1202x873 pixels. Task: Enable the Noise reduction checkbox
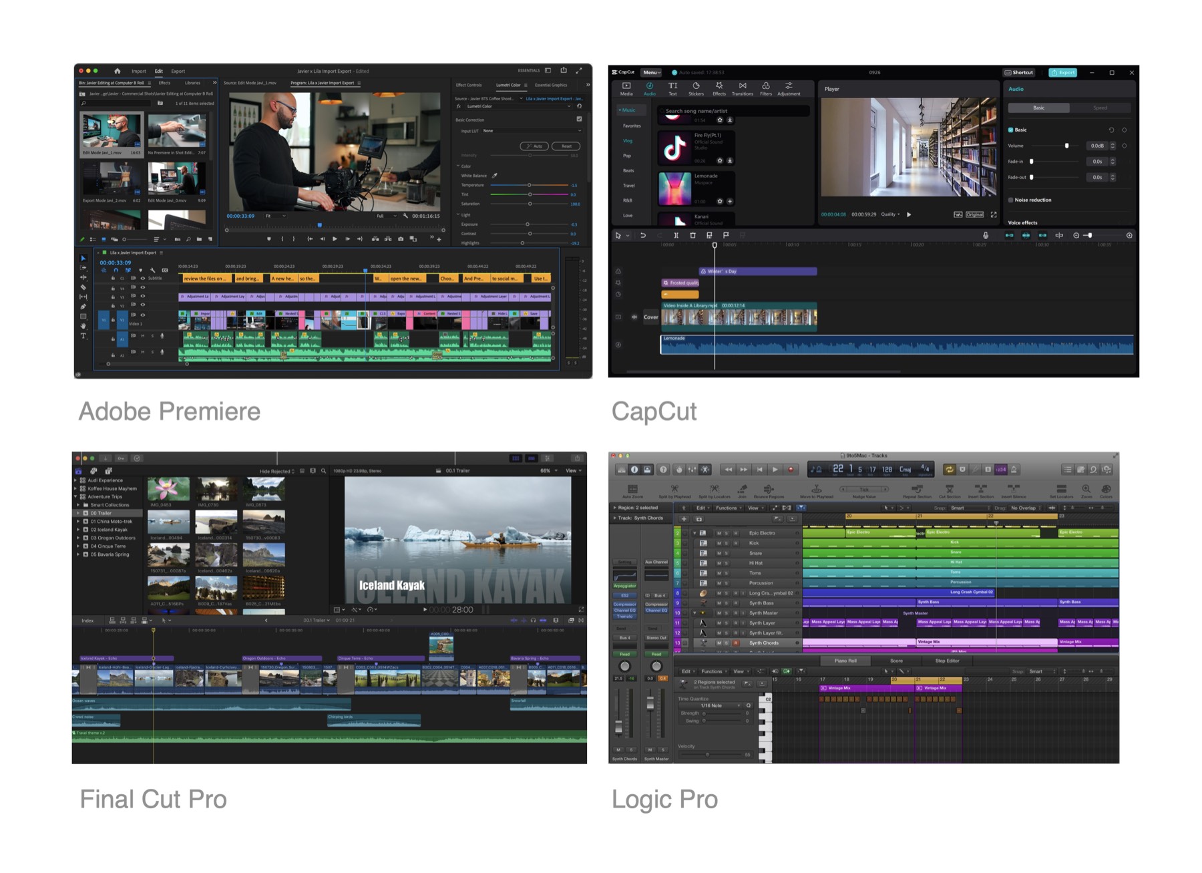(1010, 200)
